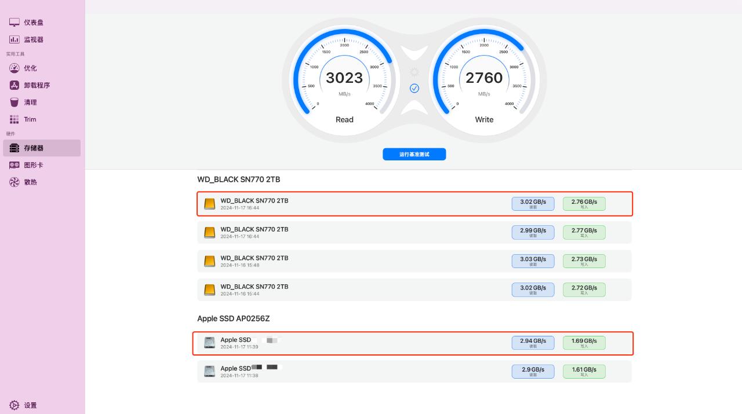The image size is (742, 414).
Task: Click drive icon of 2024-11-16 15:44 row
Action: coord(210,290)
